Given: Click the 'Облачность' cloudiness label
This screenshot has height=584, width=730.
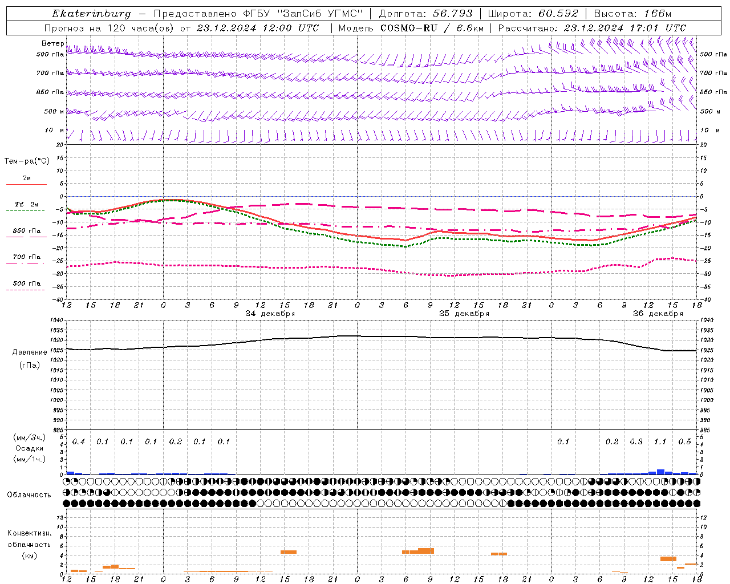Looking at the screenshot, I should coord(29,495).
